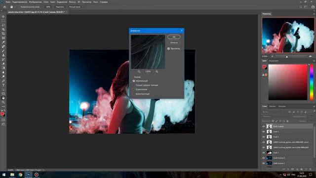Open the Navigator panel menu
Viewport: 316px width, 178px height.
point(314,14)
